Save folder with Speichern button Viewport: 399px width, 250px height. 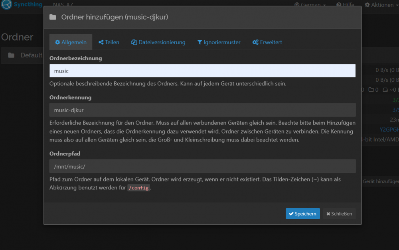[x=302, y=214]
